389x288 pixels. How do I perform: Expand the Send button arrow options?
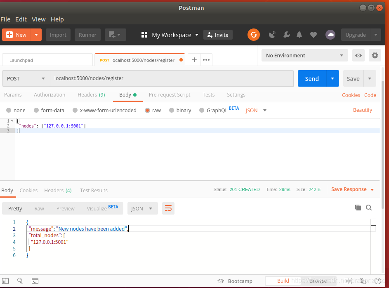click(x=332, y=78)
